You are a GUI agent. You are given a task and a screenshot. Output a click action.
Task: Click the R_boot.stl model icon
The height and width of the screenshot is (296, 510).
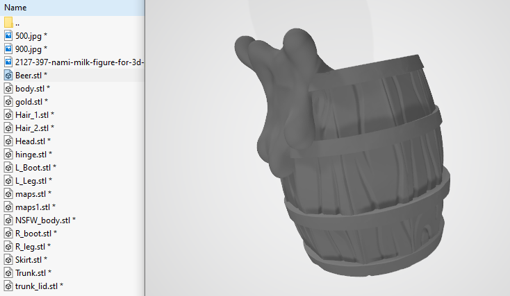point(8,234)
